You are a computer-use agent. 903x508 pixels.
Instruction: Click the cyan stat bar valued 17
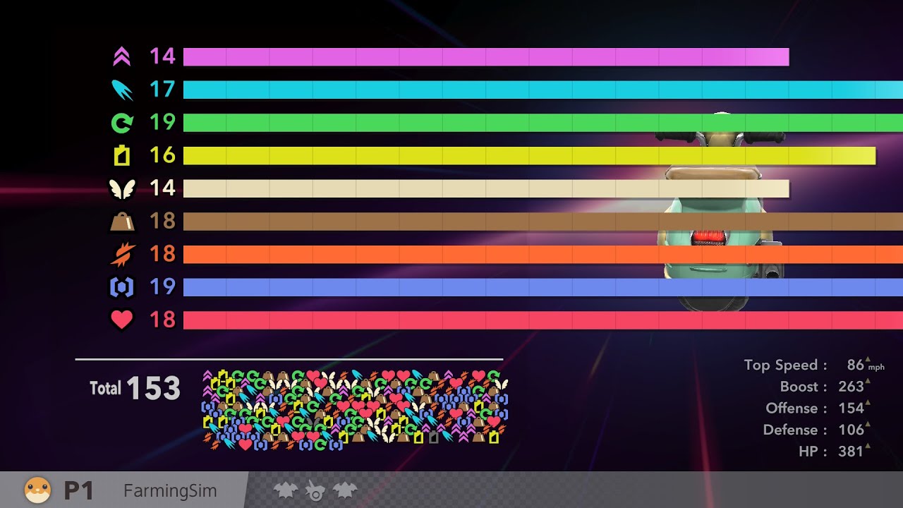click(x=543, y=90)
